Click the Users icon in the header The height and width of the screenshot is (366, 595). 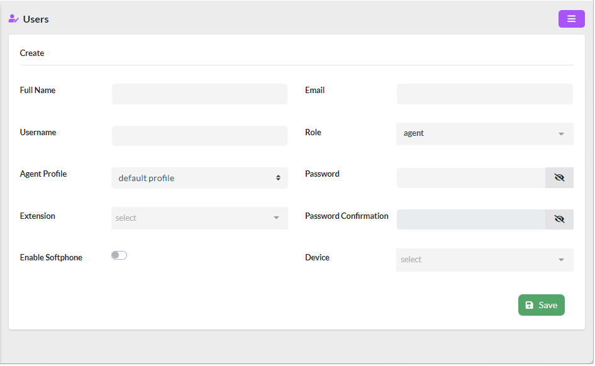(x=13, y=19)
